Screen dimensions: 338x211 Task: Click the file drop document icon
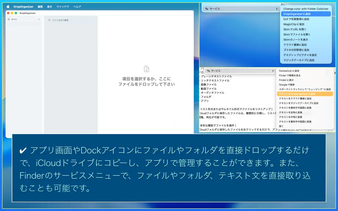click(x=146, y=69)
